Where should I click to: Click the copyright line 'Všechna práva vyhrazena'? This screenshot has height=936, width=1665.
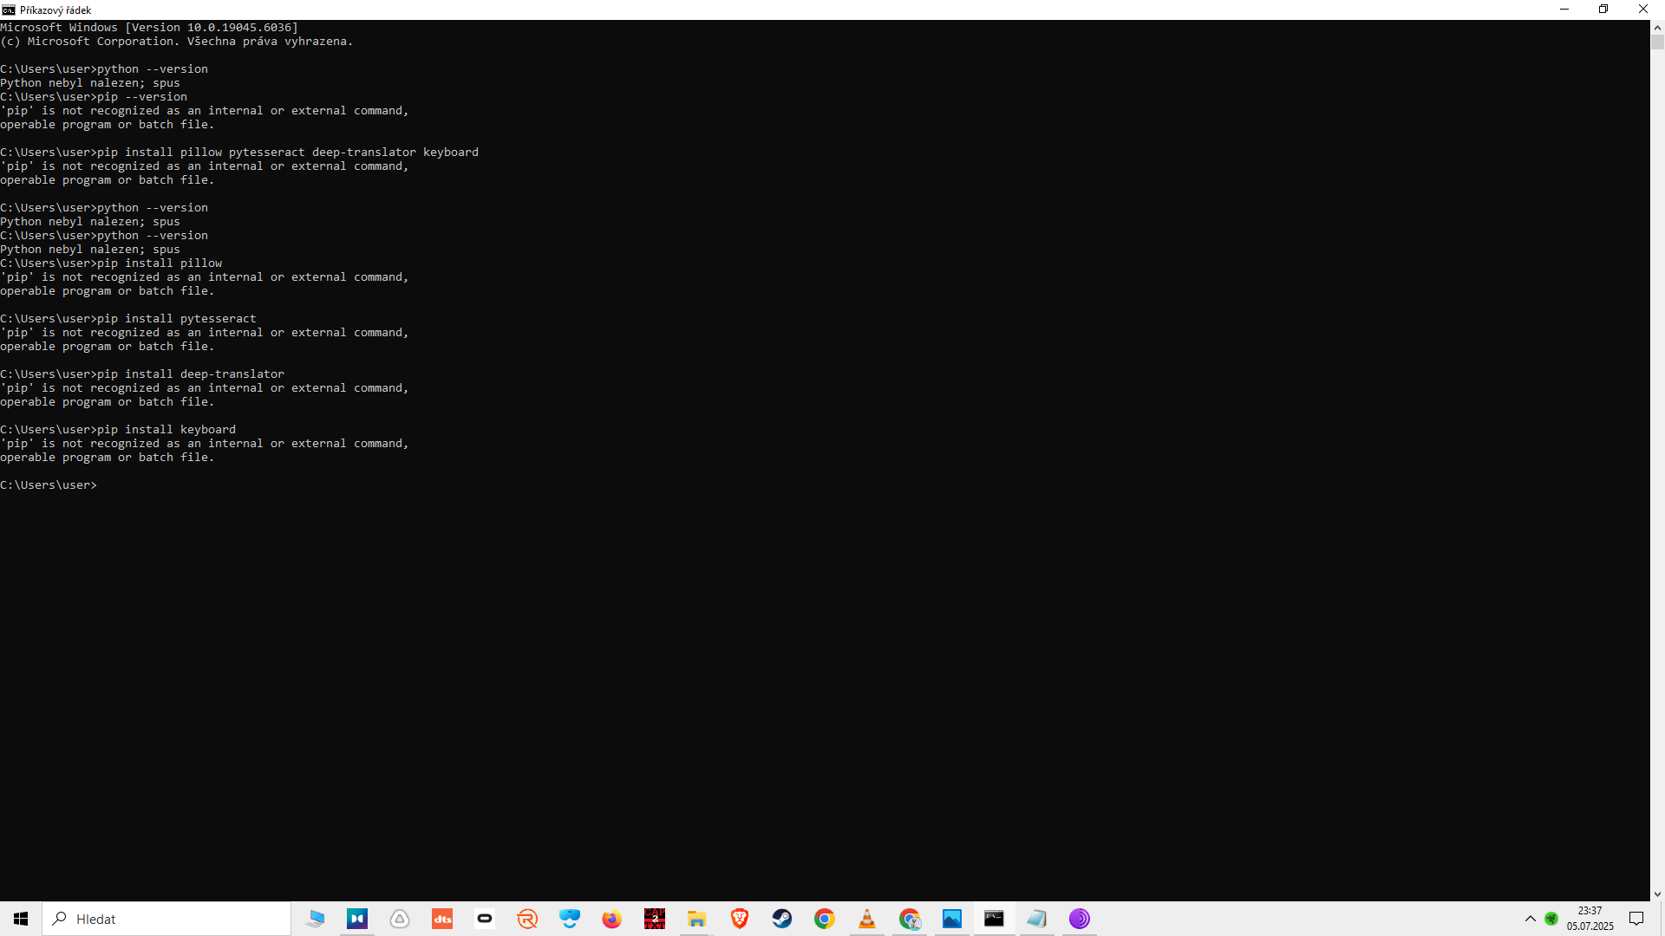pos(177,42)
